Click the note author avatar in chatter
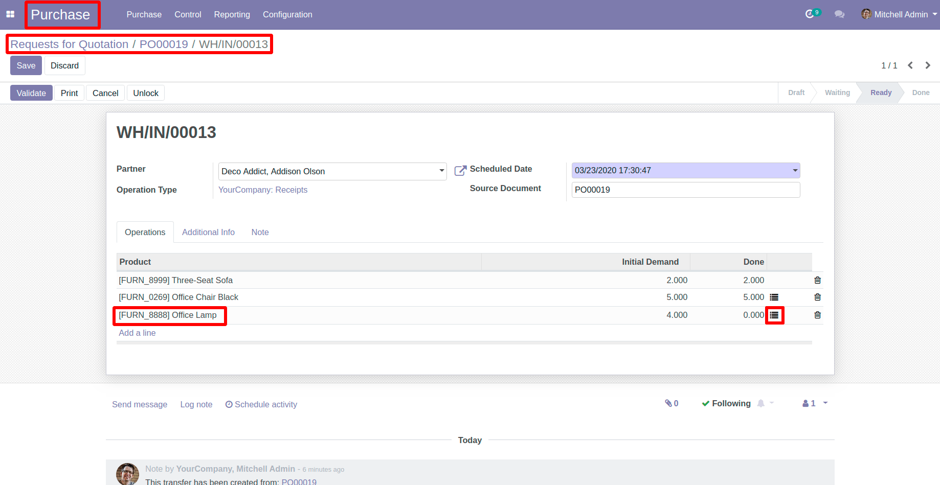The image size is (940, 485). coord(127,474)
